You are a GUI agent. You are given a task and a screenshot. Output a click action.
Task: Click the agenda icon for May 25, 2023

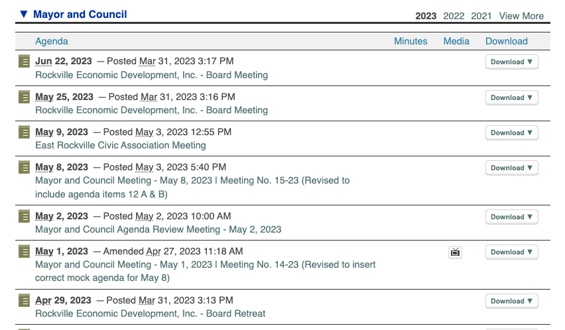tap(25, 97)
